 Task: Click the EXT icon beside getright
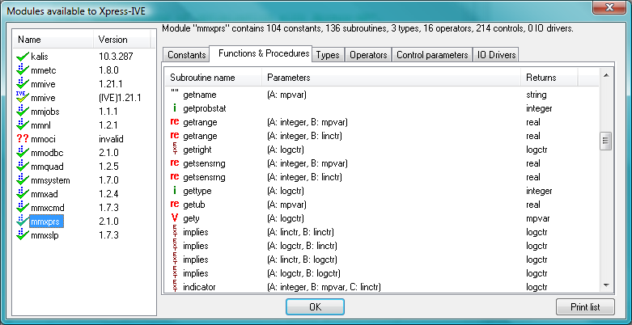click(x=174, y=150)
